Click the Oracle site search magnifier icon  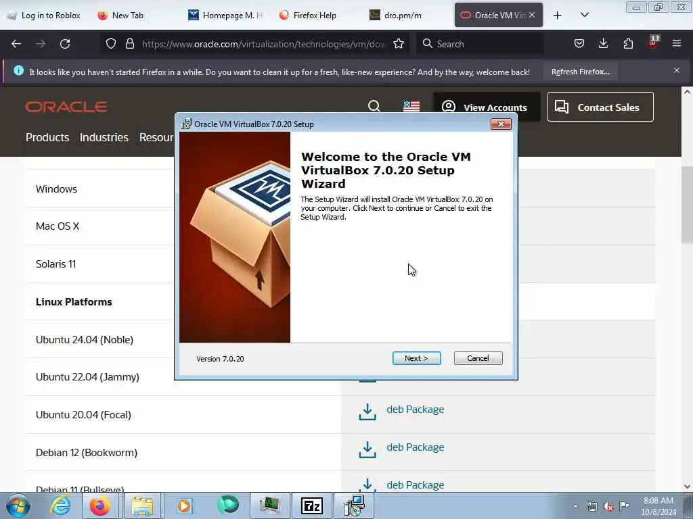[374, 106]
